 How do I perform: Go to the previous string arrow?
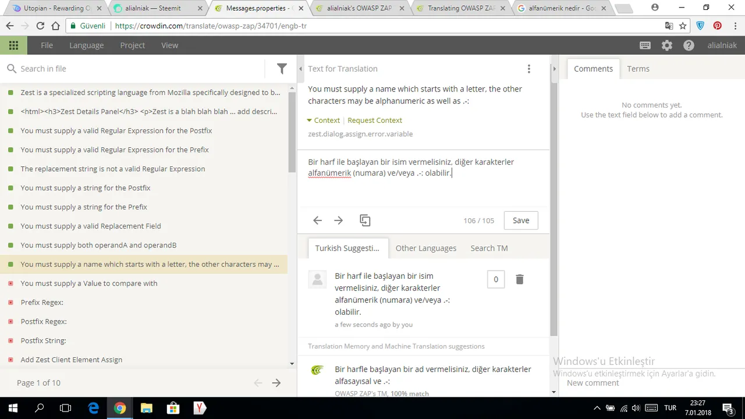[317, 221]
